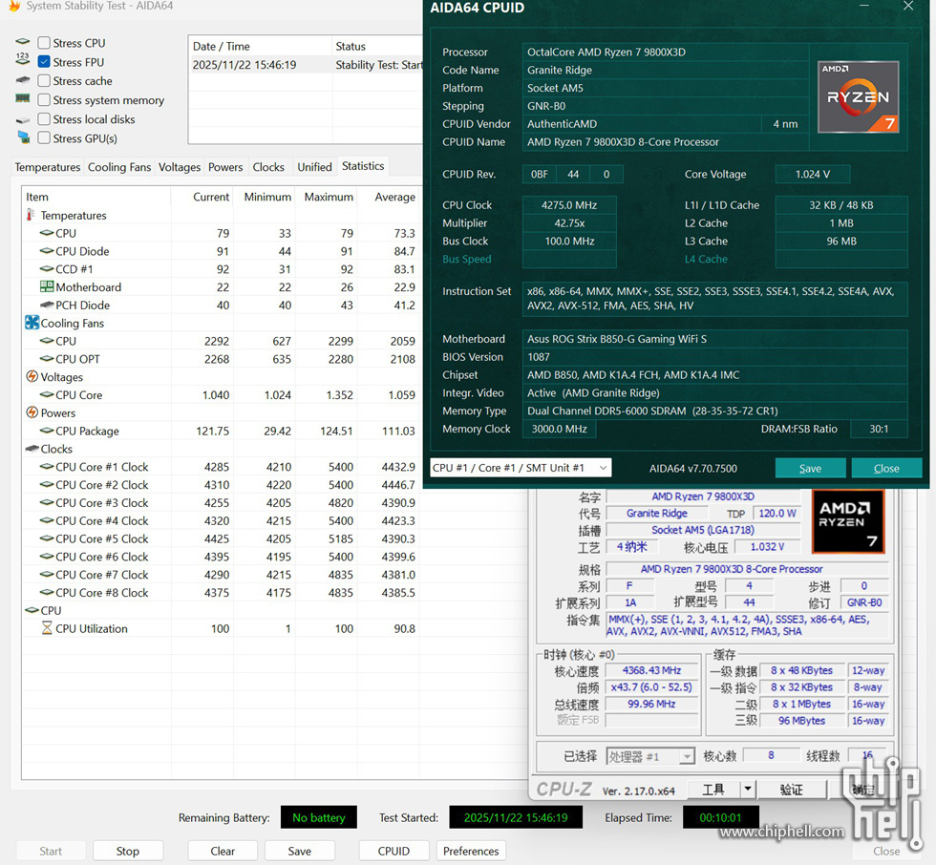
Task: Click the Voltages lightning bolt icon
Action: [32, 377]
